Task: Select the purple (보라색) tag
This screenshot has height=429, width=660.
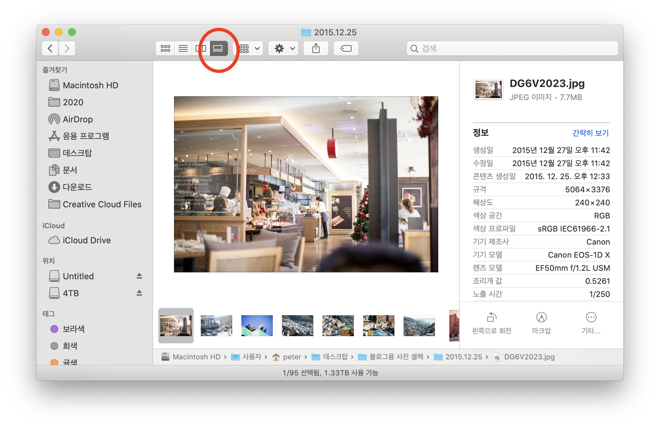Action: (x=73, y=329)
